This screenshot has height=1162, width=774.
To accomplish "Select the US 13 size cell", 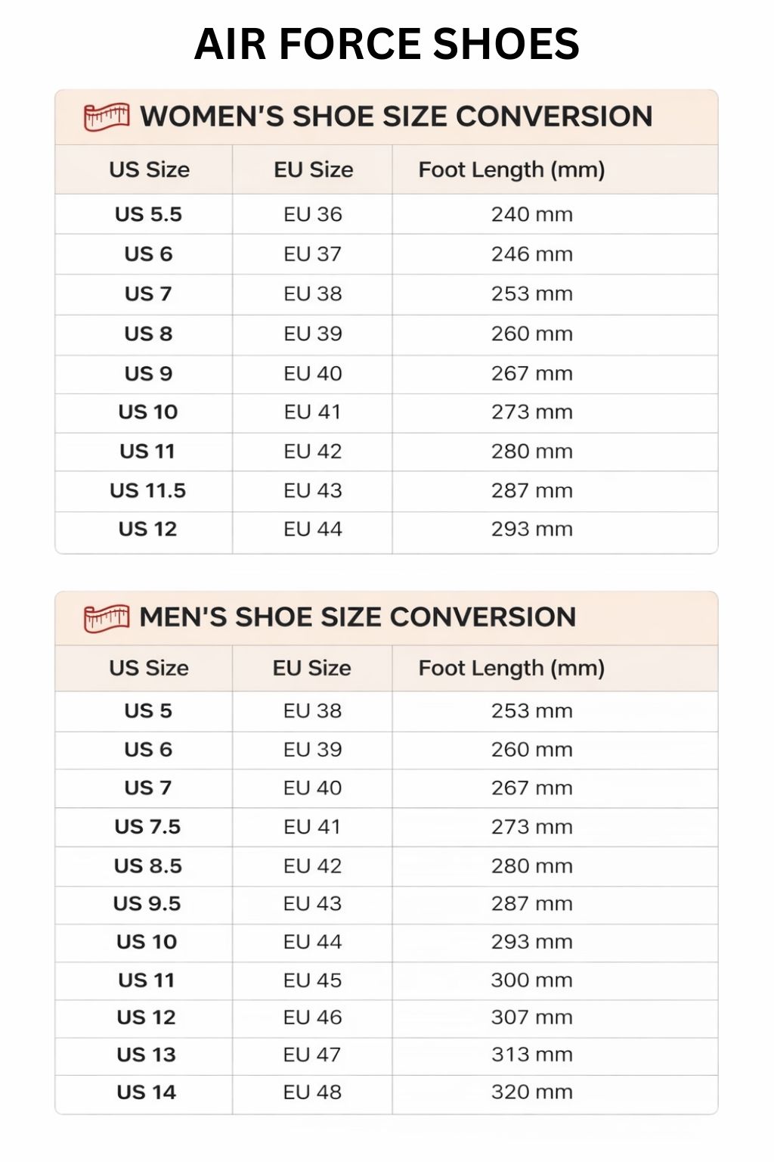I will pos(146,1054).
